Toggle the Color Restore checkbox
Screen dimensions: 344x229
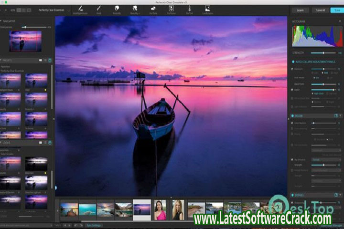click(x=292, y=123)
